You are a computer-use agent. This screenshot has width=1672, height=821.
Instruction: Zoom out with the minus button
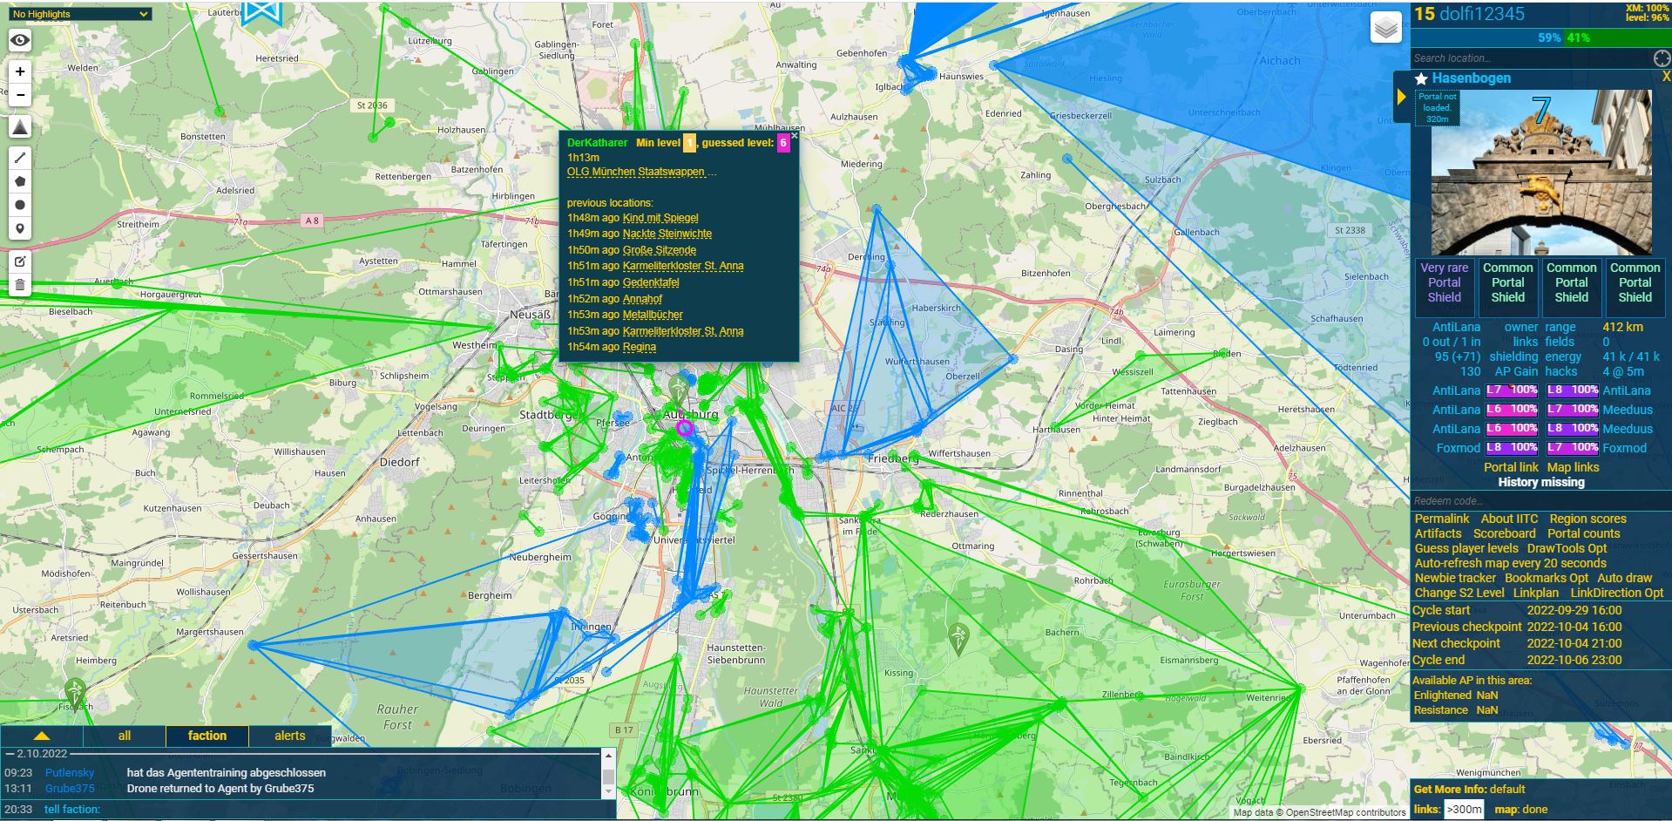pyautogui.click(x=20, y=94)
